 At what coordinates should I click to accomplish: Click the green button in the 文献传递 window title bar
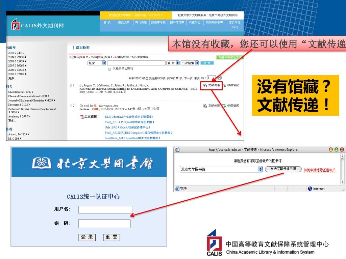coord(336,150)
